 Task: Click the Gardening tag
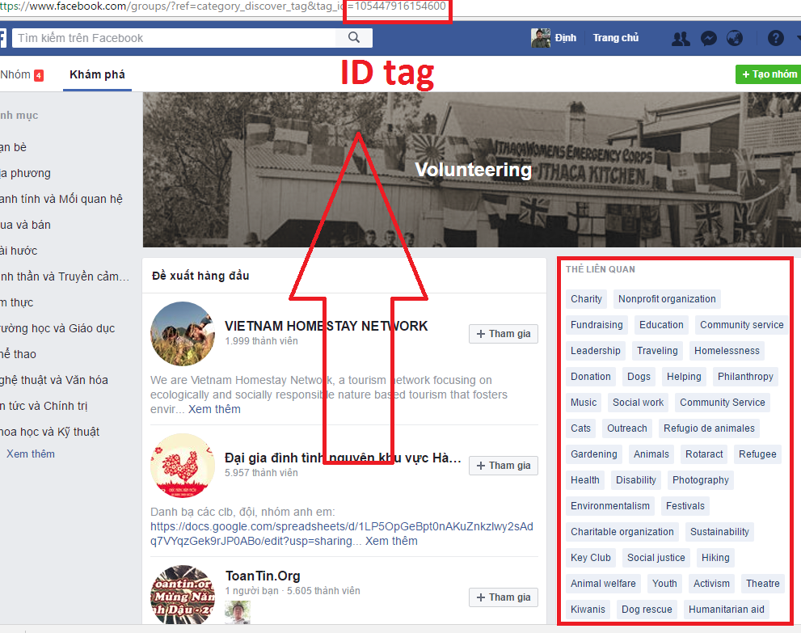[593, 454]
